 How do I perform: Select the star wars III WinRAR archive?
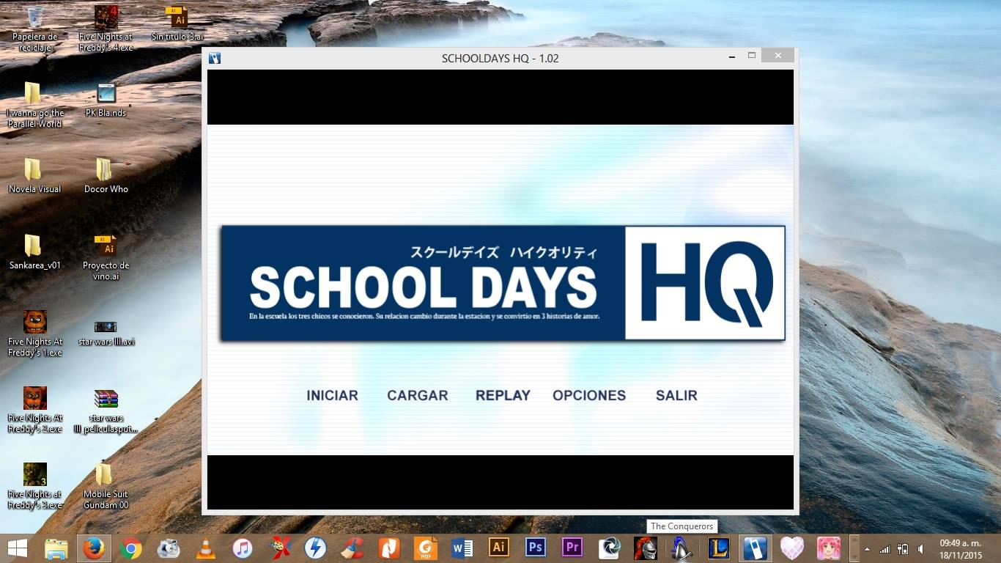click(106, 410)
